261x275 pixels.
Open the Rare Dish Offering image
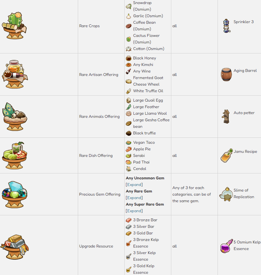pos(14,155)
